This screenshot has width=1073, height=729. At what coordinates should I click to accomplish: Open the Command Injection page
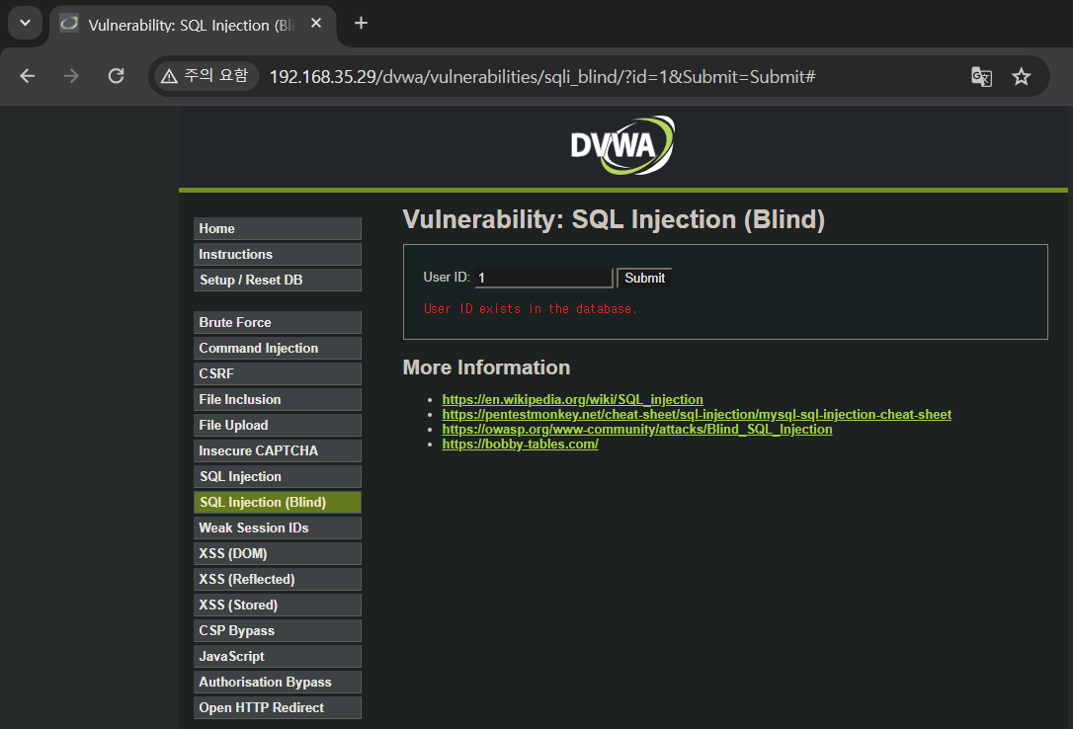click(278, 348)
